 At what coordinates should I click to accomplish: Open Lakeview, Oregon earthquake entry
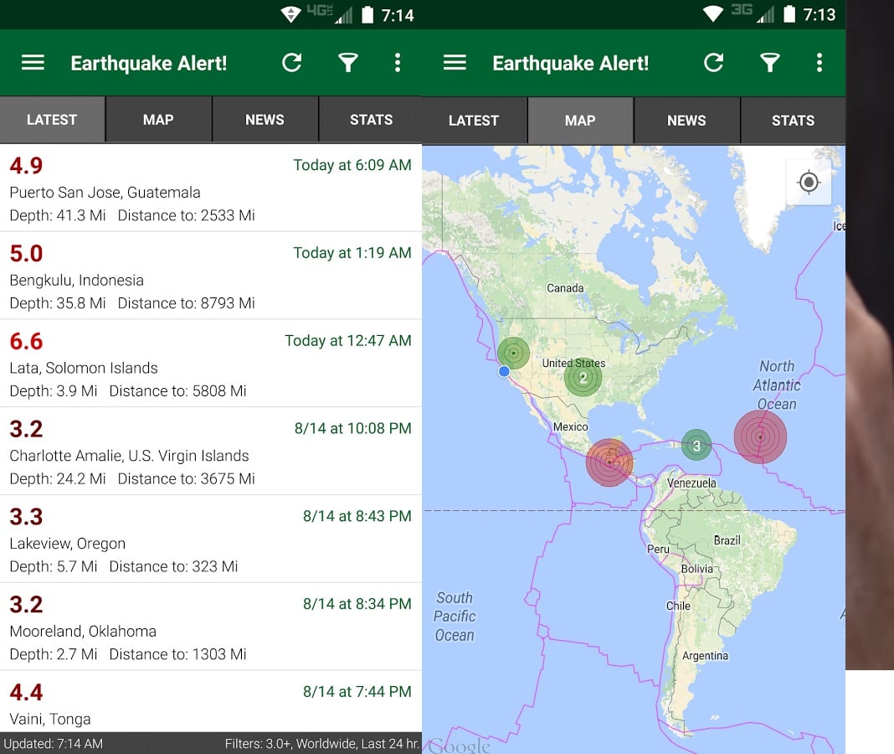(x=211, y=540)
